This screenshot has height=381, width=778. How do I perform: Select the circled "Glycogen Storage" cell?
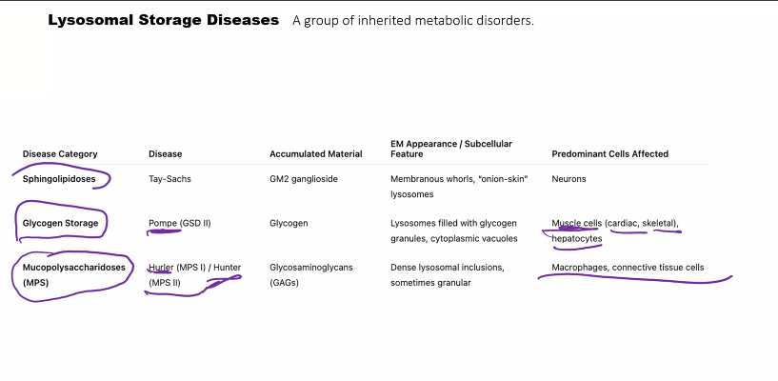[61, 224]
